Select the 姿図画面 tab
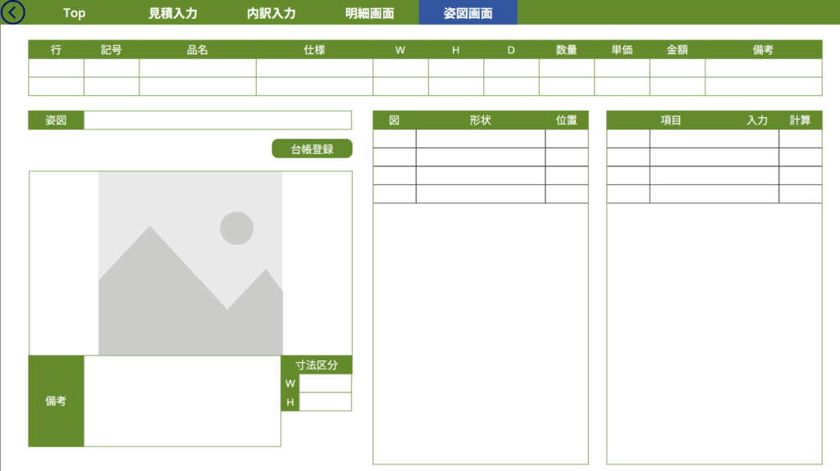 pyautogui.click(x=468, y=13)
